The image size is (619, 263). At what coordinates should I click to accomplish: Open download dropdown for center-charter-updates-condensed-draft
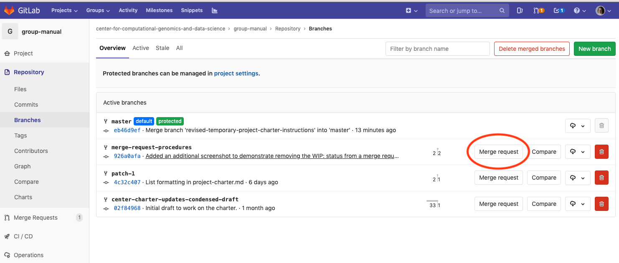(x=578, y=204)
